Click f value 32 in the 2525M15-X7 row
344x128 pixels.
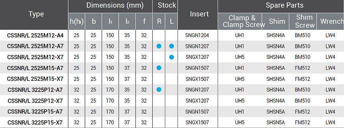click(x=144, y=79)
